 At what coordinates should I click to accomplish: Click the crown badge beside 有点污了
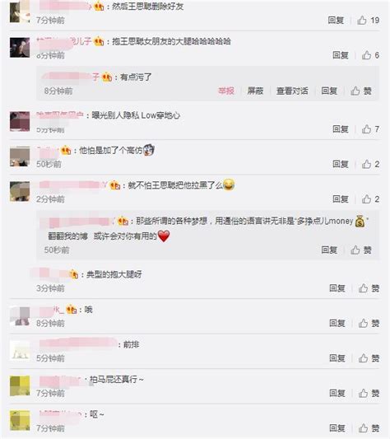(x=107, y=77)
